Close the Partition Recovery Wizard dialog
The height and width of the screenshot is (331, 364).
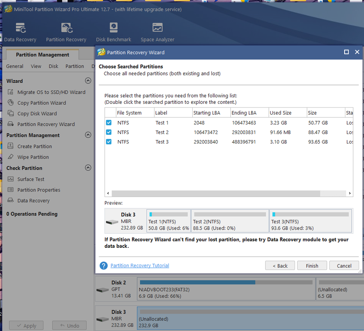click(x=357, y=52)
